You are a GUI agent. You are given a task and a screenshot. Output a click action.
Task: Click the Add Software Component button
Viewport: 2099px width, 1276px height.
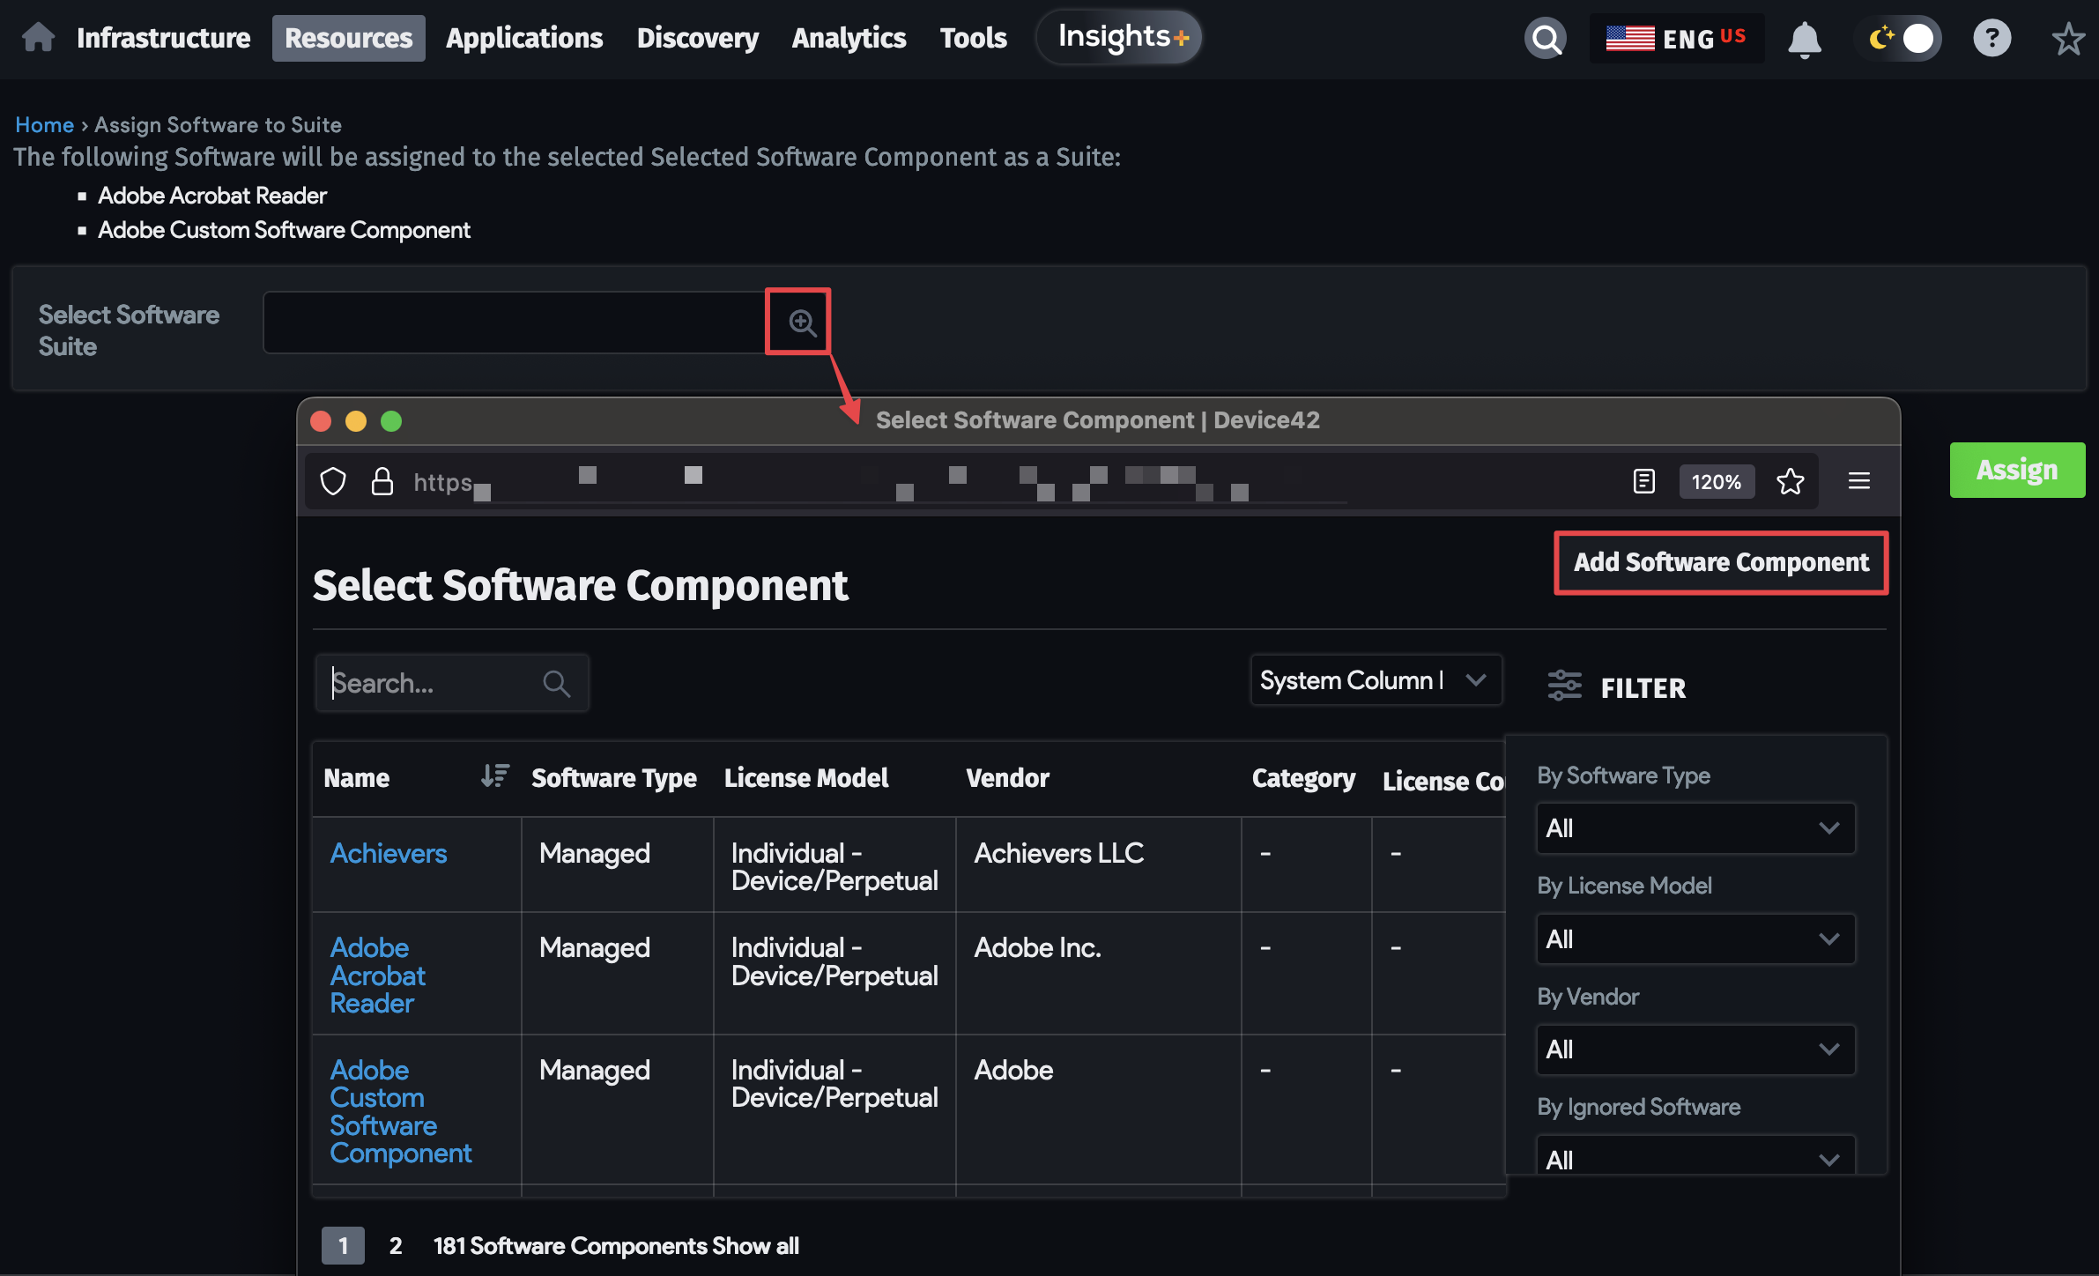pos(1719,562)
